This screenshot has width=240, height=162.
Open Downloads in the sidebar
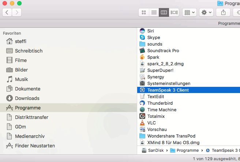click(27, 98)
